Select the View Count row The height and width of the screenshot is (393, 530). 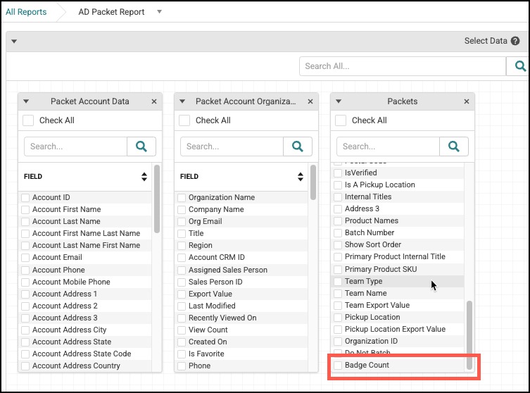pos(241,330)
